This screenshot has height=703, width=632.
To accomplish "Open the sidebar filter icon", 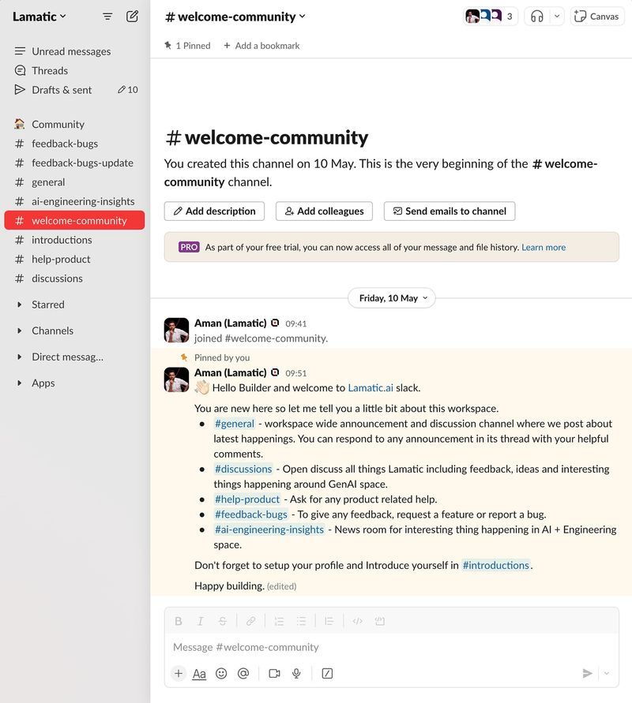I will point(107,16).
